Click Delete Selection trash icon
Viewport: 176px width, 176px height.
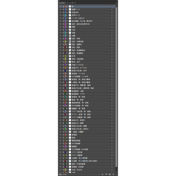pyautogui.click(x=113, y=174)
